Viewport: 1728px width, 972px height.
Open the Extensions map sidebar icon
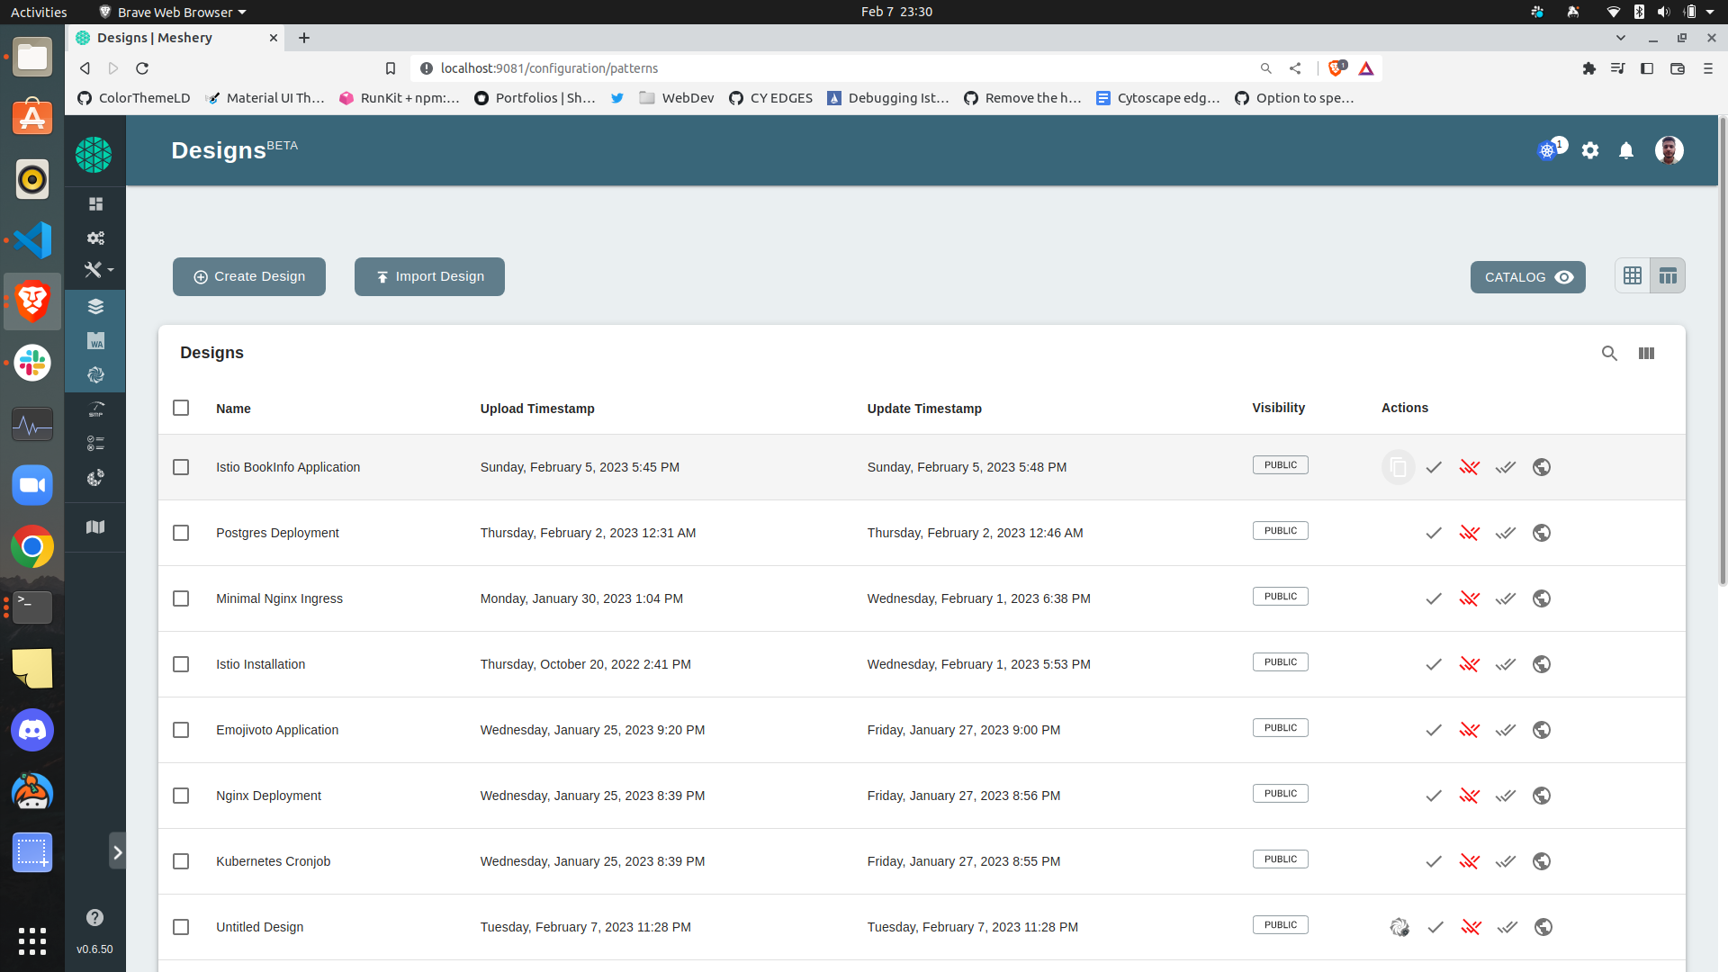(95, 526)
